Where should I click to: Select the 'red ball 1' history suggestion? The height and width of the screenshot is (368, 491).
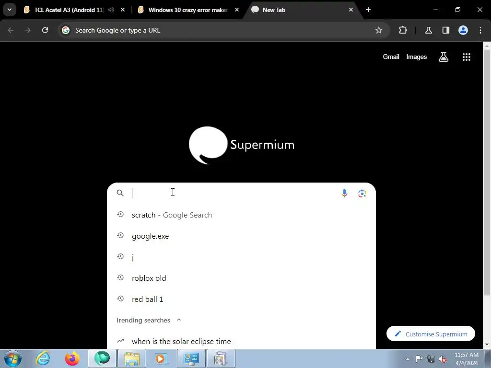(x=241, y=299)
